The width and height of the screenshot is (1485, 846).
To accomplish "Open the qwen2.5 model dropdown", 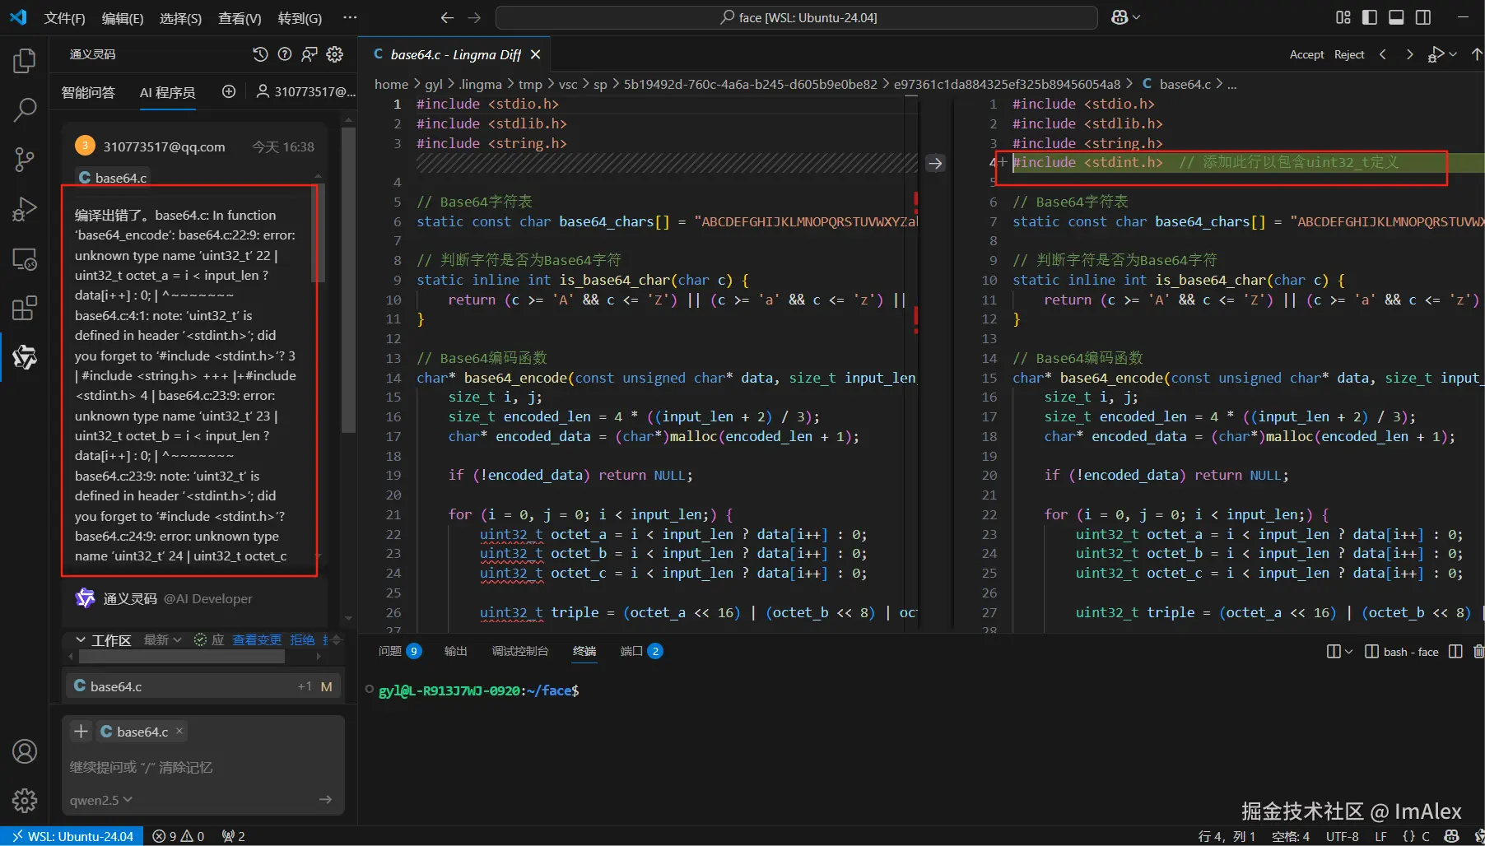I will (101, 800).
